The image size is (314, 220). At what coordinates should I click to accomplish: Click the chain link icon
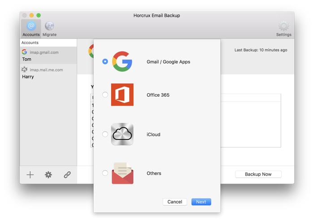coord(67,175)
